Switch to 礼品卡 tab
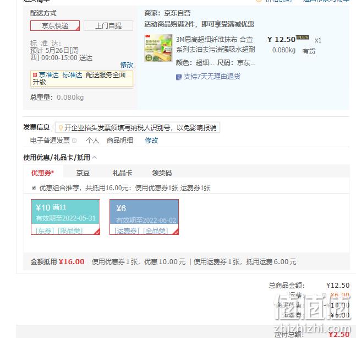The width and height of the screenshot is (356, 338). [122, 173]
